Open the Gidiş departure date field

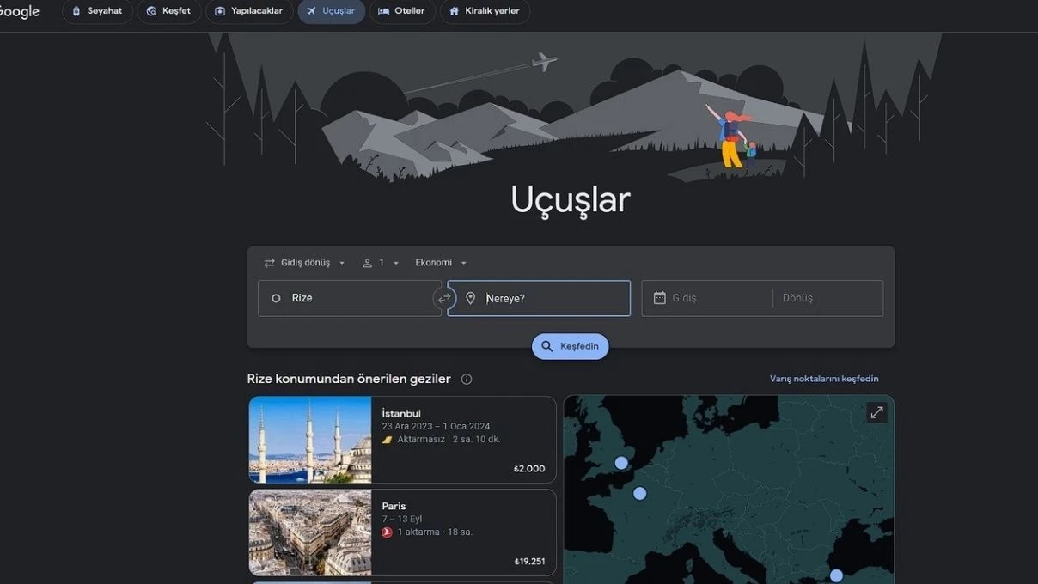(707, 298)
